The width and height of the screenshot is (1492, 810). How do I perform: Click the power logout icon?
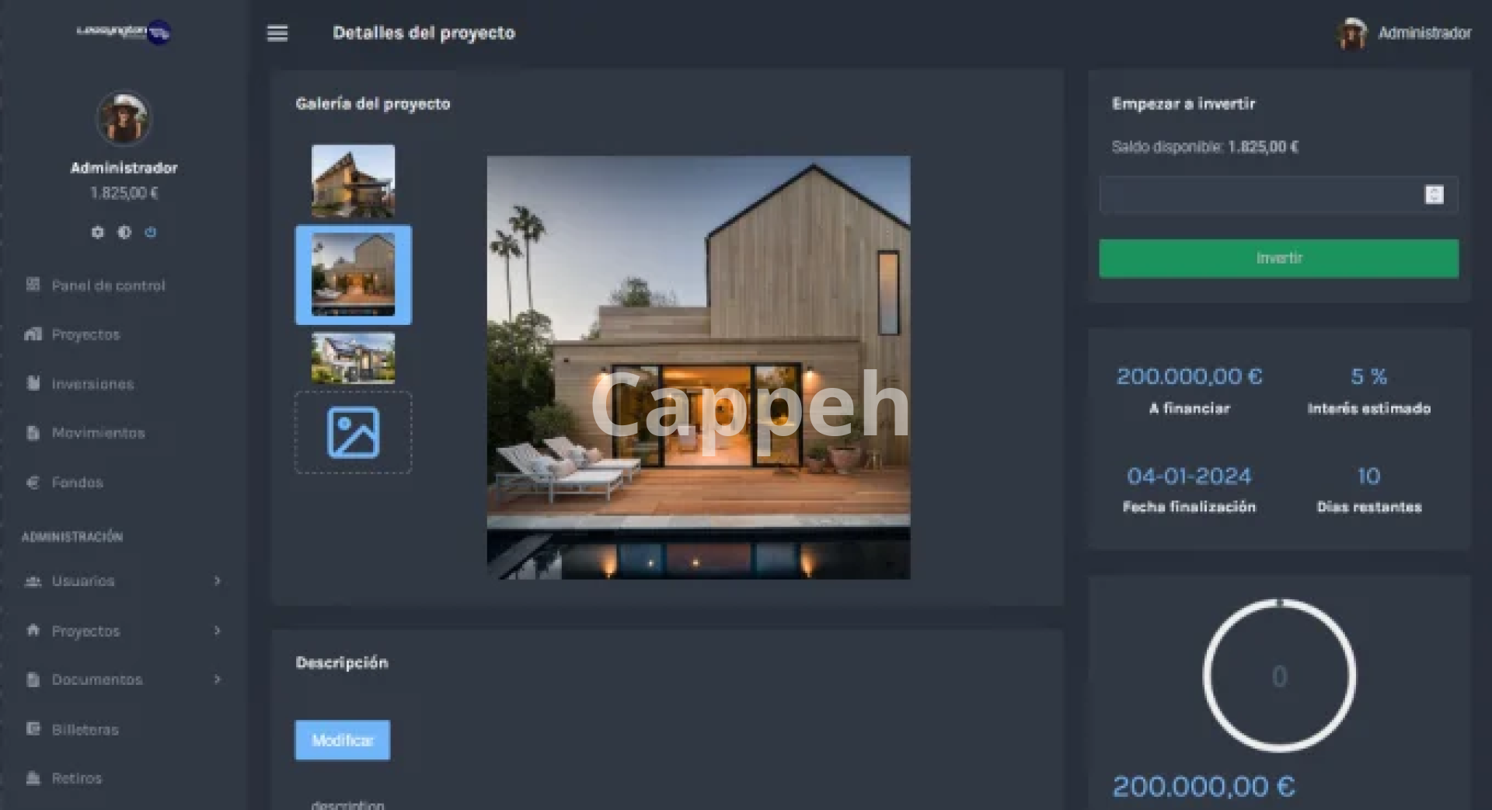[x=151, y=232]
